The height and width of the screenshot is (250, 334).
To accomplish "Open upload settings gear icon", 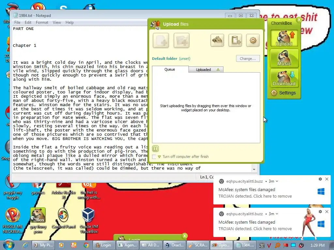I will [x=253, y=40].
